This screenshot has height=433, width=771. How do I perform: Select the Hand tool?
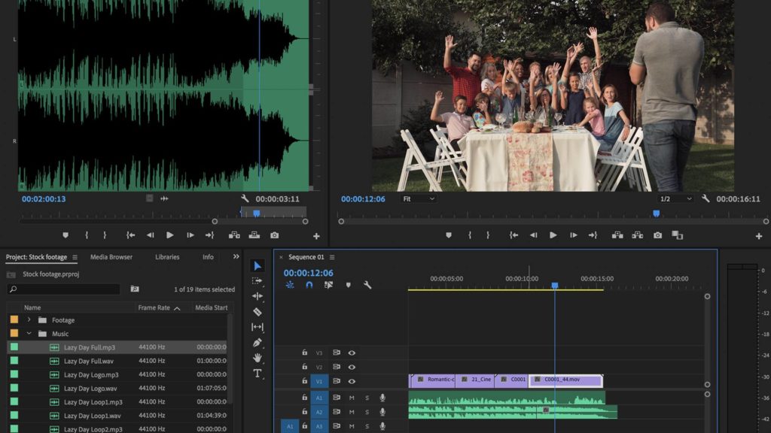pyautogui.click(x=258, y=358)
